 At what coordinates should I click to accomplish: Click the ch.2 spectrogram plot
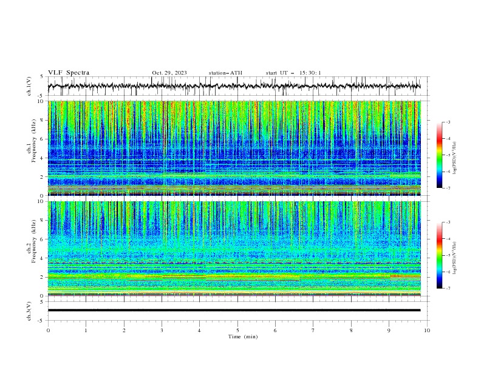(234, 249)
